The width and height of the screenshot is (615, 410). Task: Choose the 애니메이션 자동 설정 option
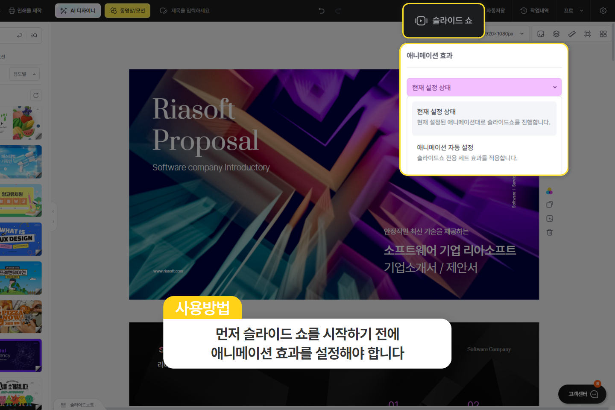coord(484,152)
